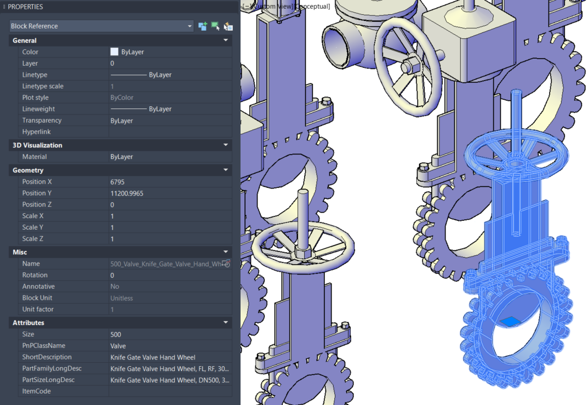
Task: Click the Linetype scale row label
Action: point(43,86)
